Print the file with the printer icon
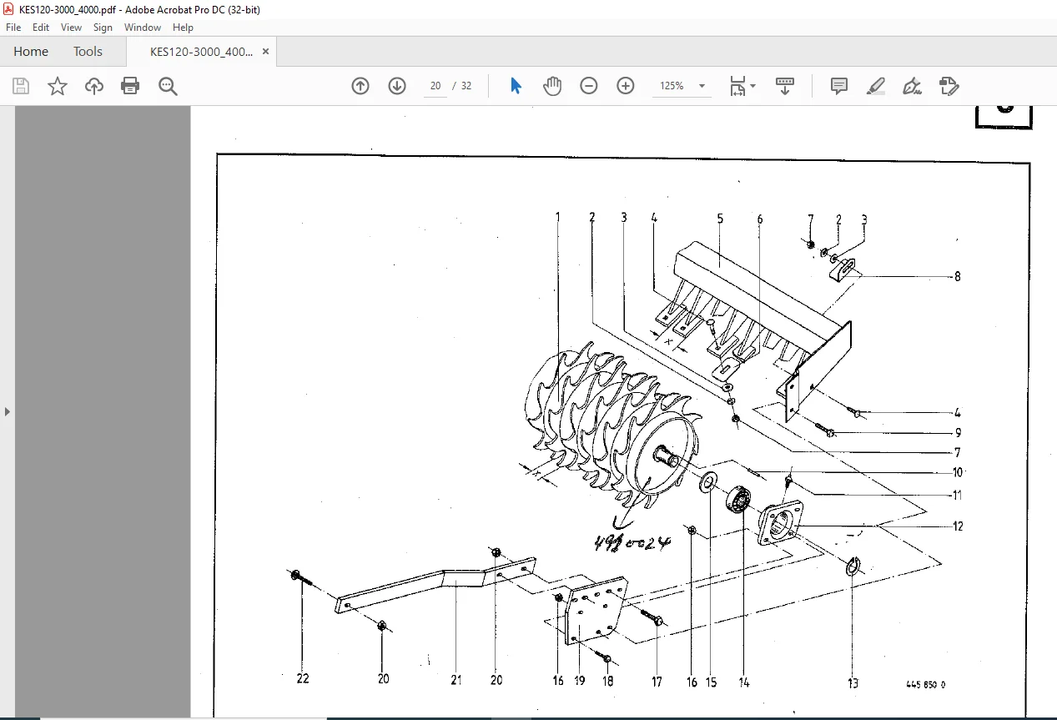The width and height of the screenshot is (1057, 720). pos(130,86)
